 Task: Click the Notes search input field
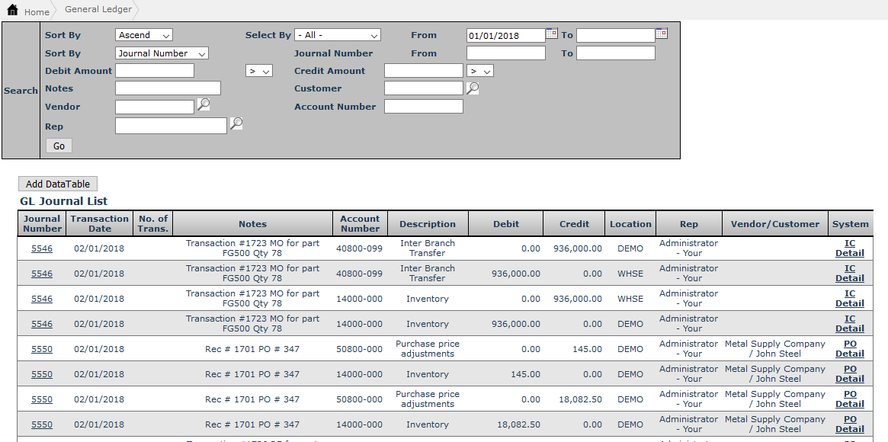pos(168,88)
